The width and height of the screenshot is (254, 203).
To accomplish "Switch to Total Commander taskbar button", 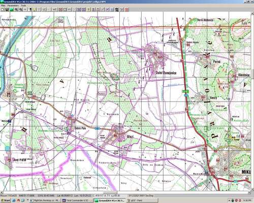I will click(x=77, y=200).
